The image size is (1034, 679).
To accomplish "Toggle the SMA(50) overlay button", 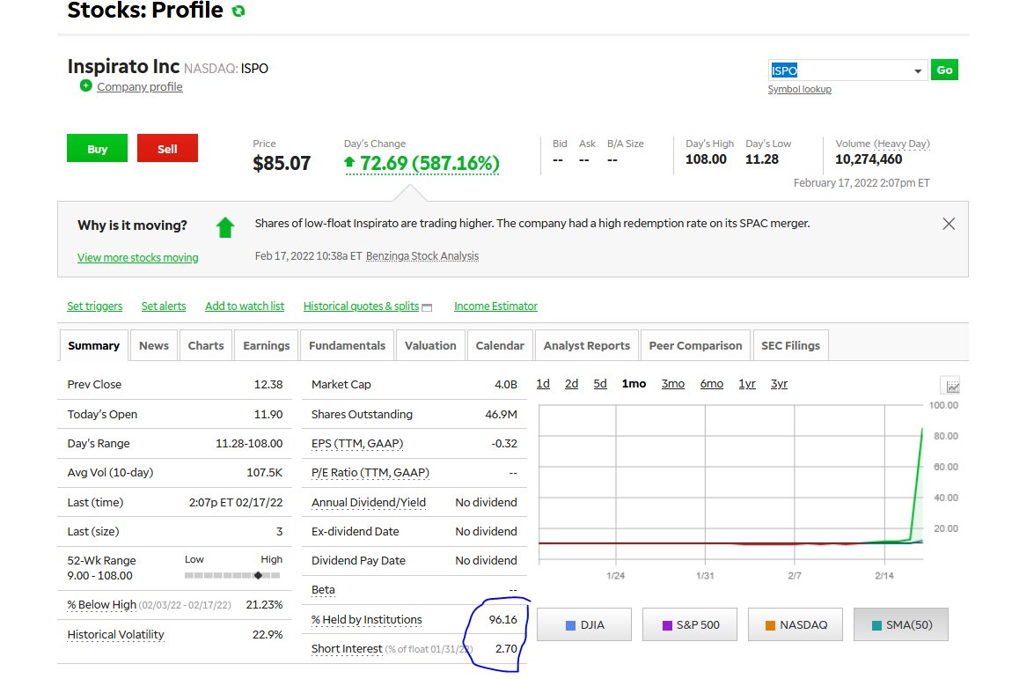I will tap(901, 625).
